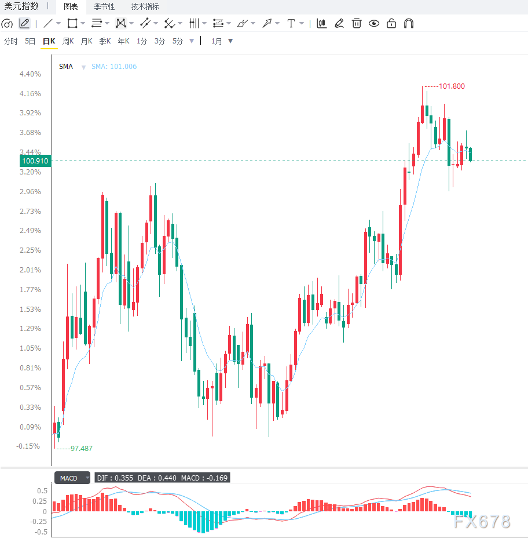Toggle drawings visibility with eye icon
The image size is (528, 542).
(374, 24)
